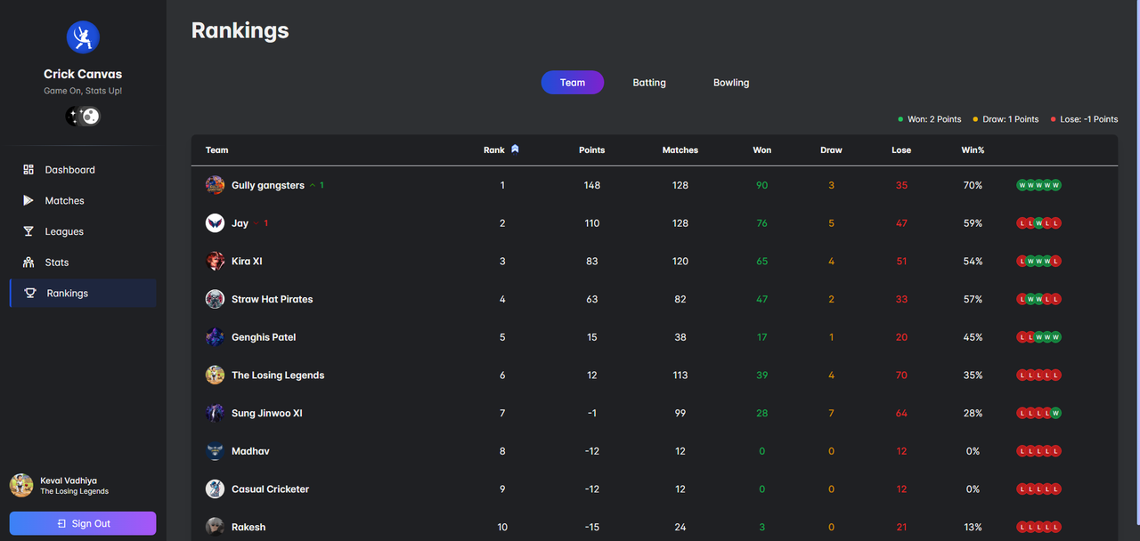
Task: Open the Gully gangsters team avatar
Action: pyautogui.click(x=216, y=185)
